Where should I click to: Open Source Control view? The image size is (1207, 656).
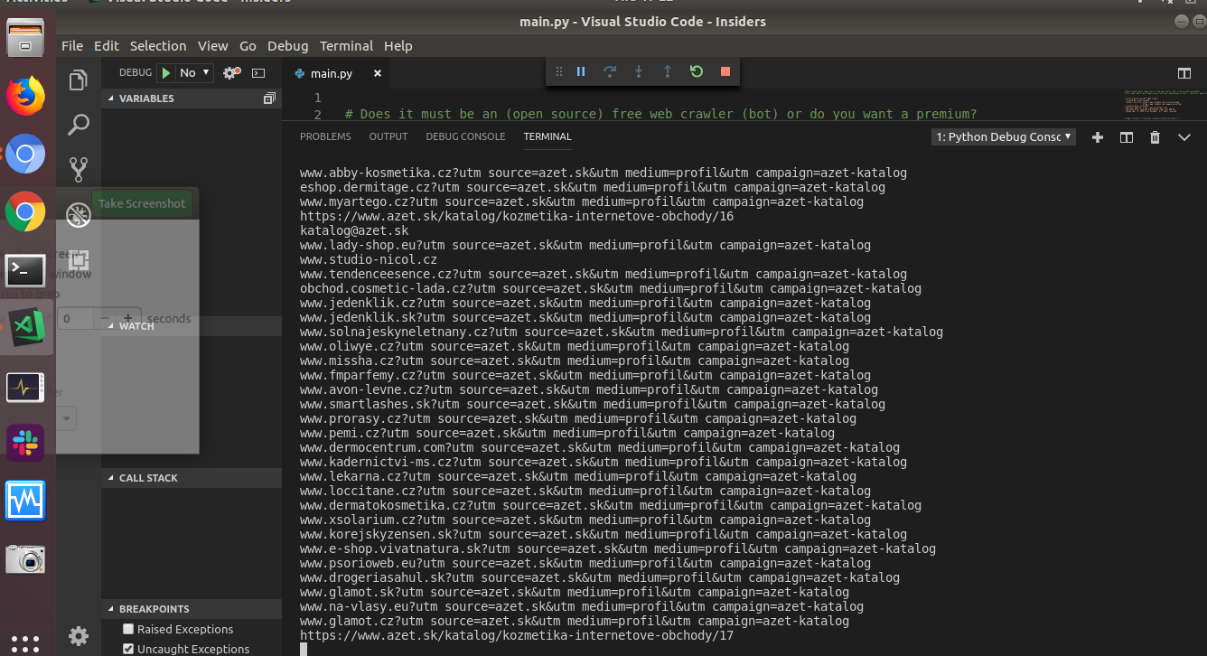pos(79,169)
